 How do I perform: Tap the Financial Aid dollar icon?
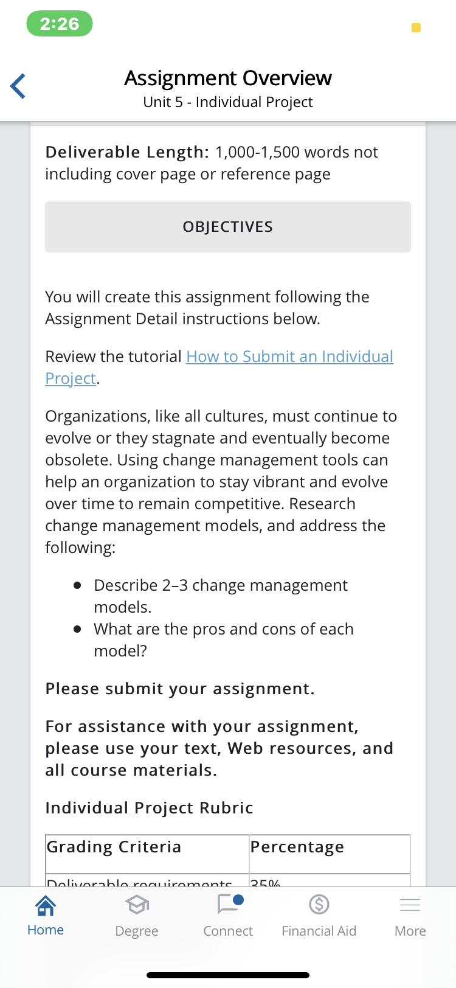coord(319,905)
